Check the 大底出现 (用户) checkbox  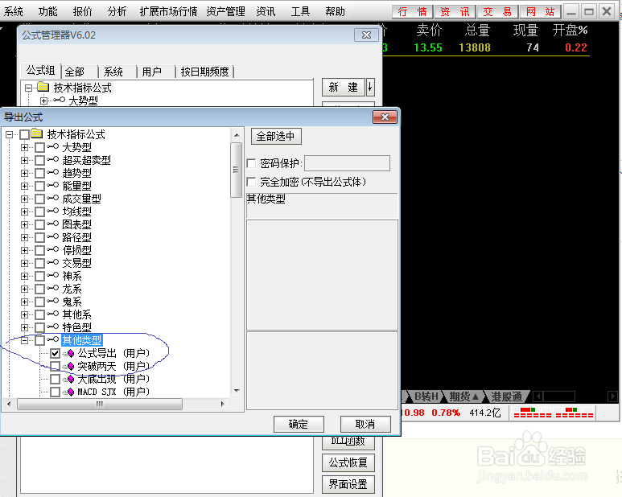click(55, 380)
